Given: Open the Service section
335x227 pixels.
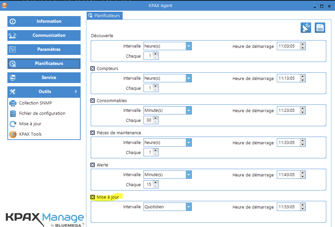Looking at the screenshot, I should [x=44, y=78].
